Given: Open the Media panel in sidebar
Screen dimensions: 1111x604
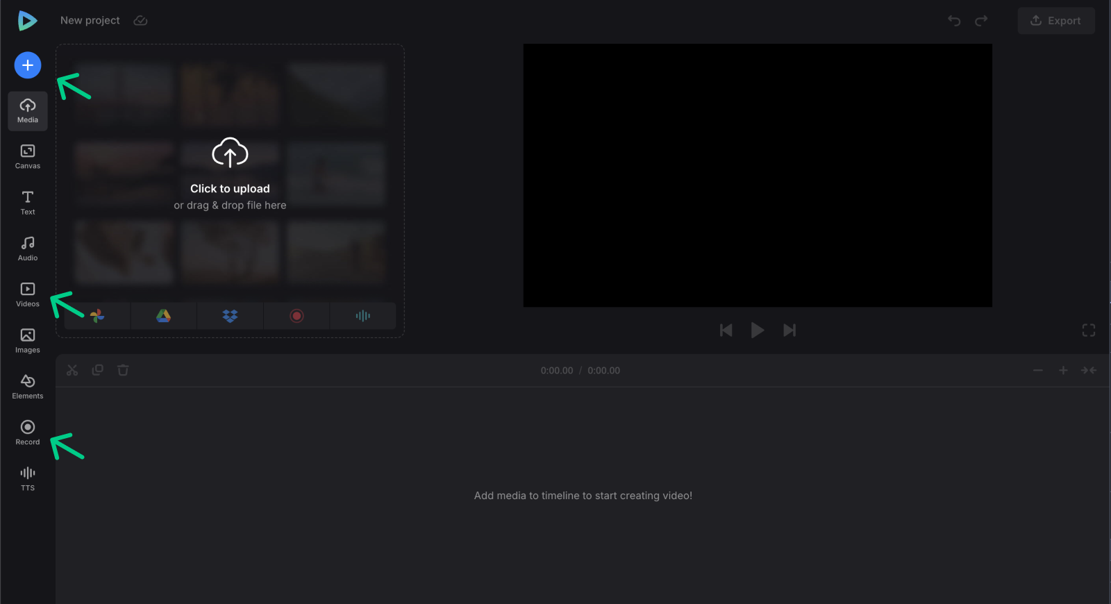Looking at the screenshot, I should tap(28, 111).
